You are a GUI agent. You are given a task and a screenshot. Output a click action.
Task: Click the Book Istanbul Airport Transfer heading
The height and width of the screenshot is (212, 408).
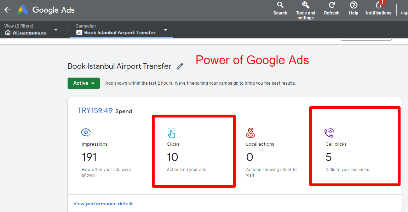(119, 66)
